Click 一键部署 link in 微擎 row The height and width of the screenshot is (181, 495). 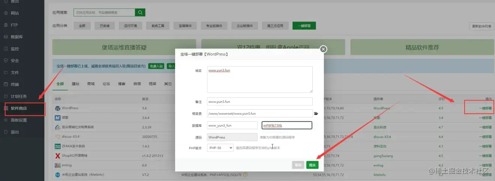coord(485,118)
